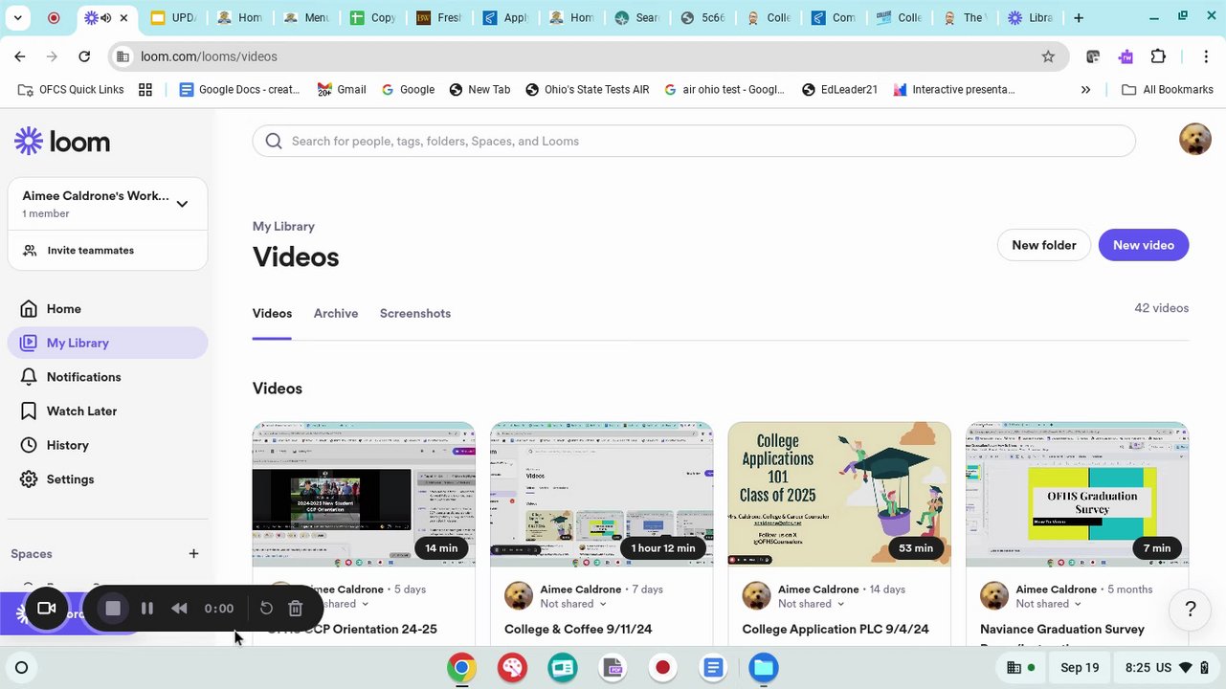This screenshot has width=1226, height=689.
Task: Stop the Loom recording
Action: (x=113, y=609)
